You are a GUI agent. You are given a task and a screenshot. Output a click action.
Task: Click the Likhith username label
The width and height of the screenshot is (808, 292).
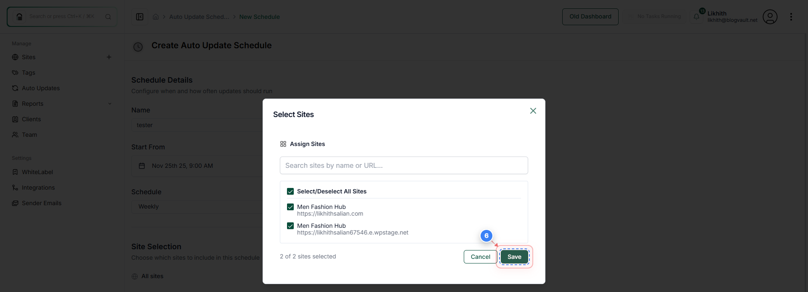coord(717,13)
